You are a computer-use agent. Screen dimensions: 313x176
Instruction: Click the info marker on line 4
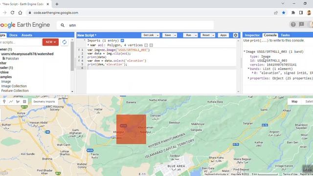79,61
